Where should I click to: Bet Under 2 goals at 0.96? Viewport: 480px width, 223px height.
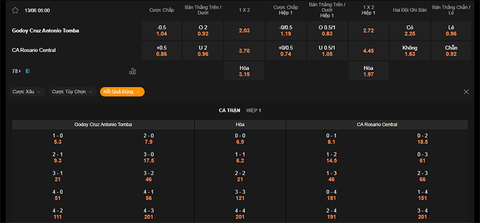(x=203, y=51)
